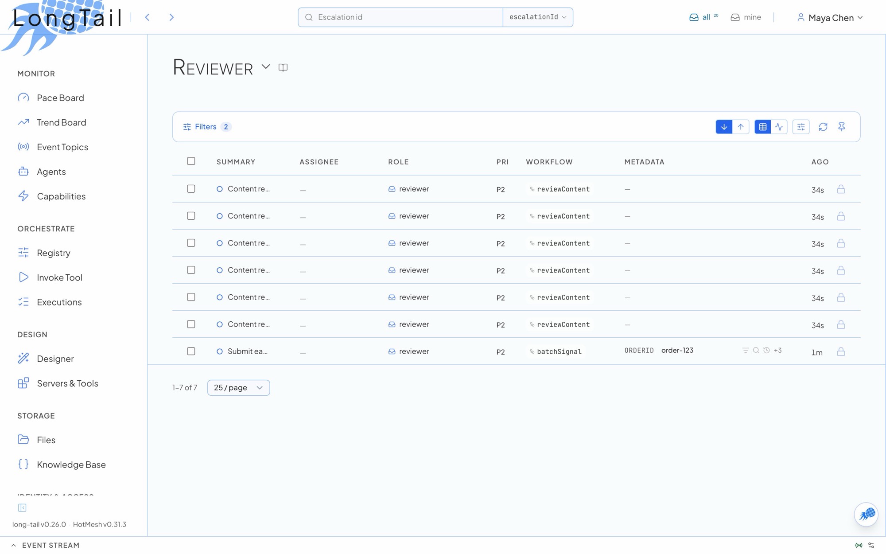Click lock icon on batchSignal row
This screenshot has height=554, width=886.
(841, 351)
